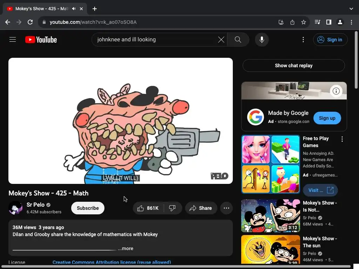
Task: Click the video player area
Action: [121, 121]
